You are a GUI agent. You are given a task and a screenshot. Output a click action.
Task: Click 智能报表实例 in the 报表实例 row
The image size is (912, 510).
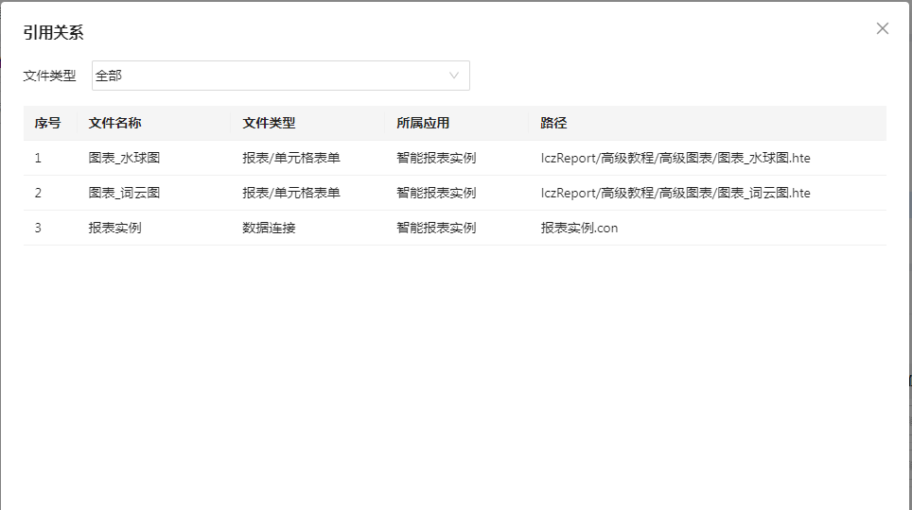tap(436, 228)
